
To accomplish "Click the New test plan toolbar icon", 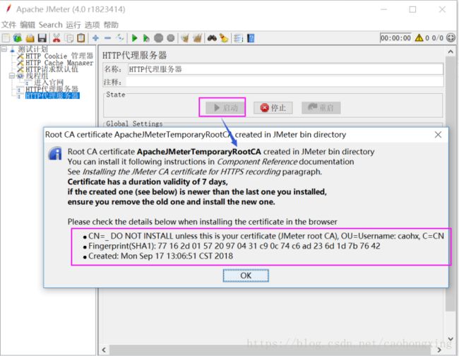I will click(x=6, y=38).
